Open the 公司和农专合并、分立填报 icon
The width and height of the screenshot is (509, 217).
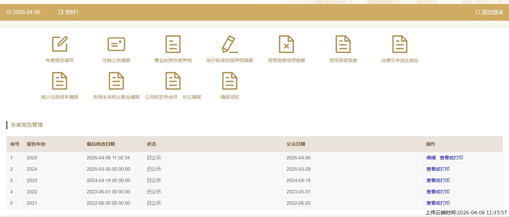pos(173,81)
